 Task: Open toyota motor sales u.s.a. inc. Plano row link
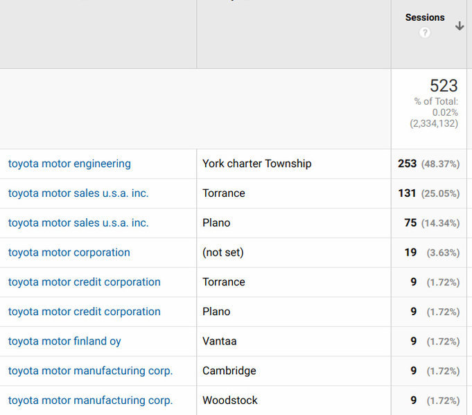78,223
